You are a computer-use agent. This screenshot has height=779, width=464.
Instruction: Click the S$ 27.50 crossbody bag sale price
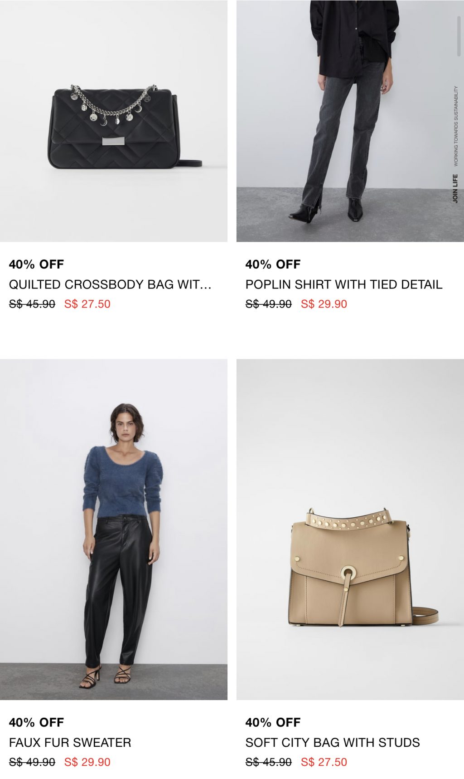[87, 304]
